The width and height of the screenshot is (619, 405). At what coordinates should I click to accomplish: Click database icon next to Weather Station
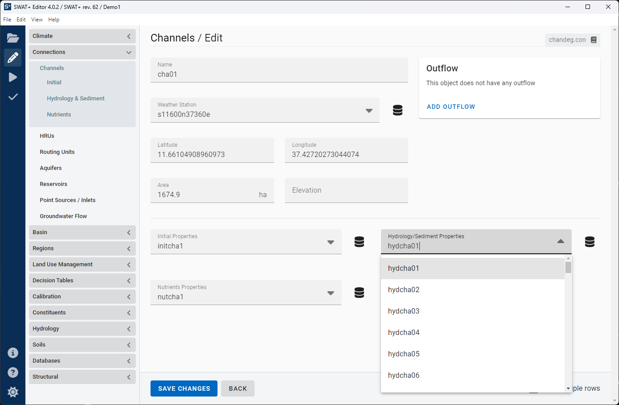pyautogui.click(x=397, y=110)
